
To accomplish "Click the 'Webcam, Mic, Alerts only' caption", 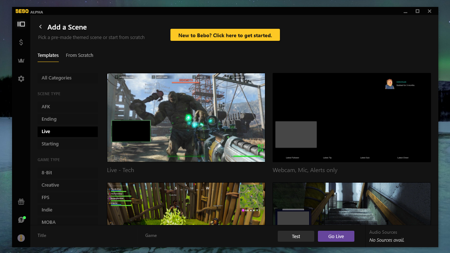I will (x=305, y=170).
